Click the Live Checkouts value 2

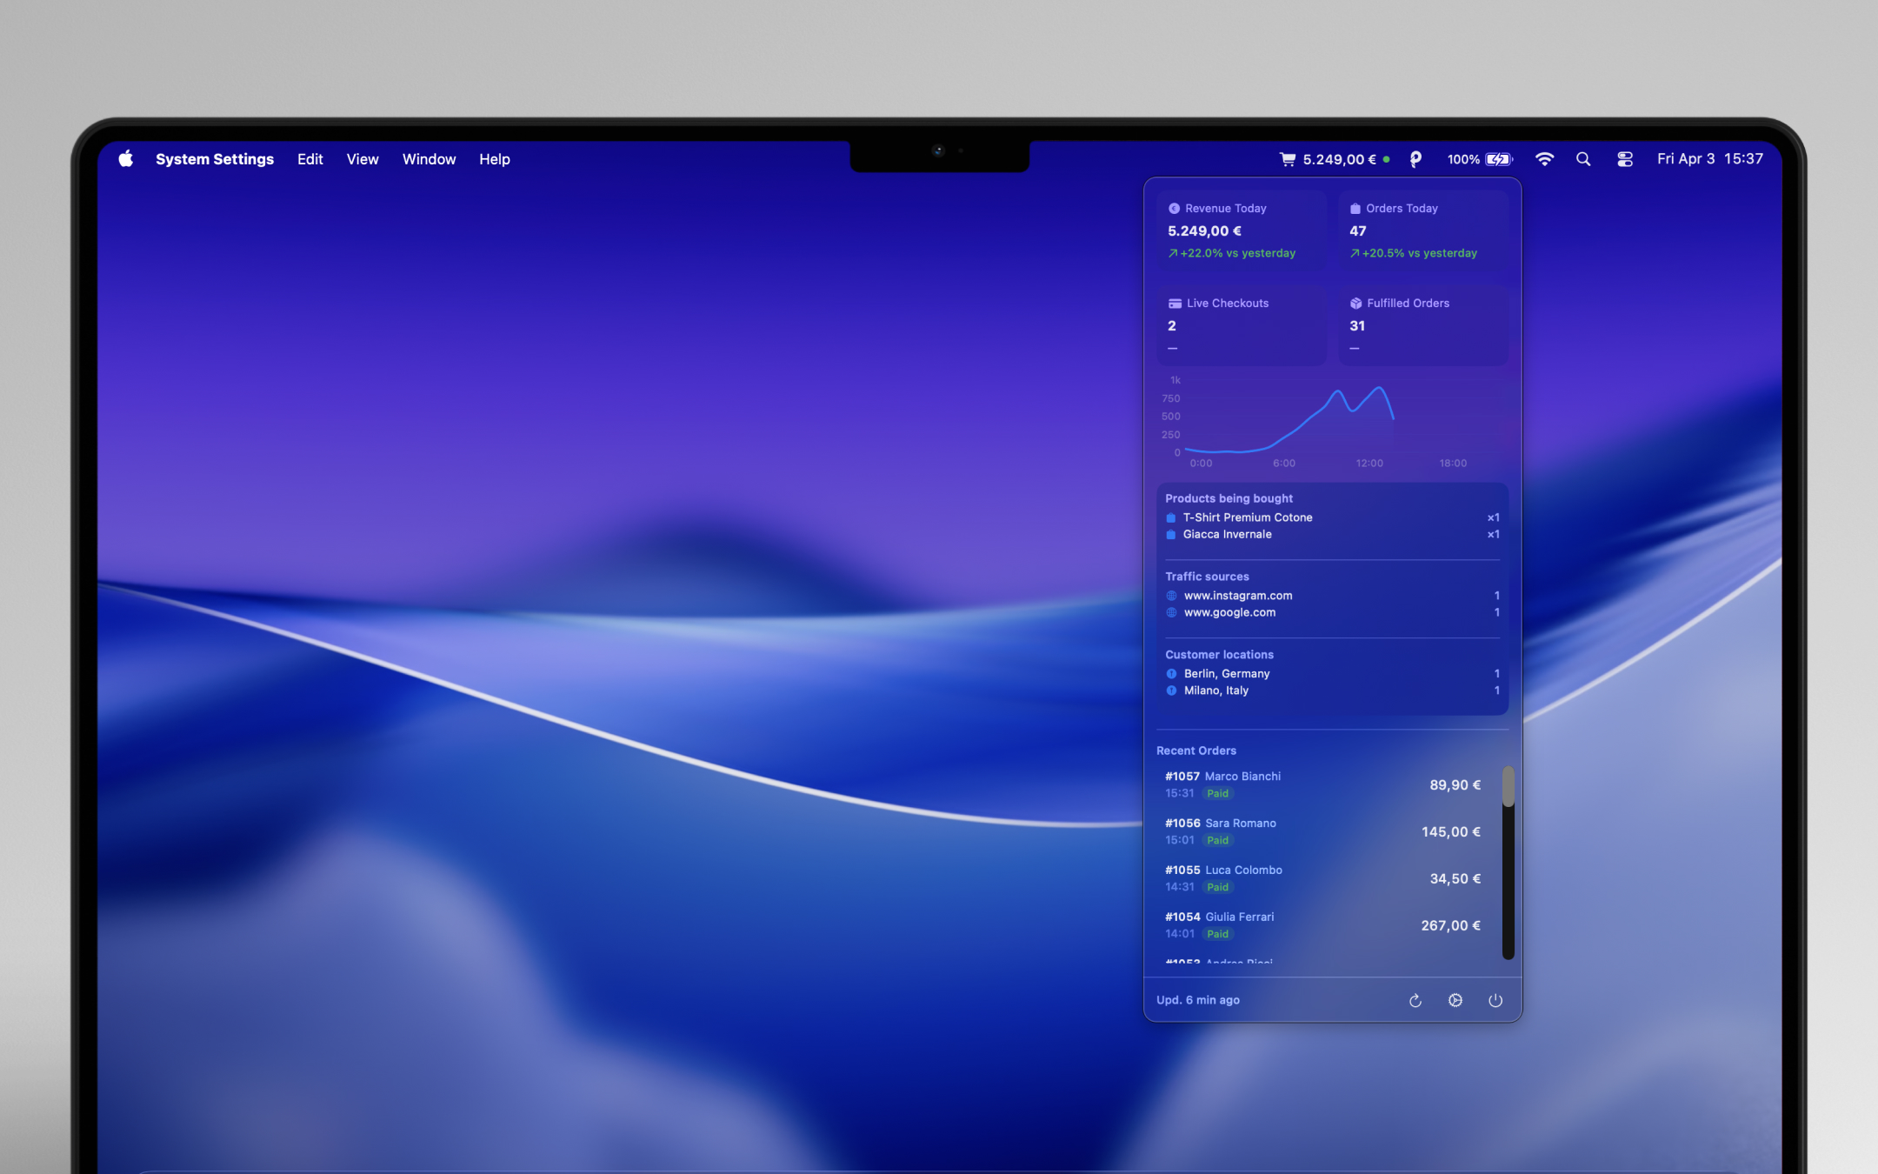[1172, 326]
